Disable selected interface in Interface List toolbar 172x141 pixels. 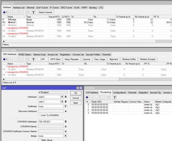(21, 12)
